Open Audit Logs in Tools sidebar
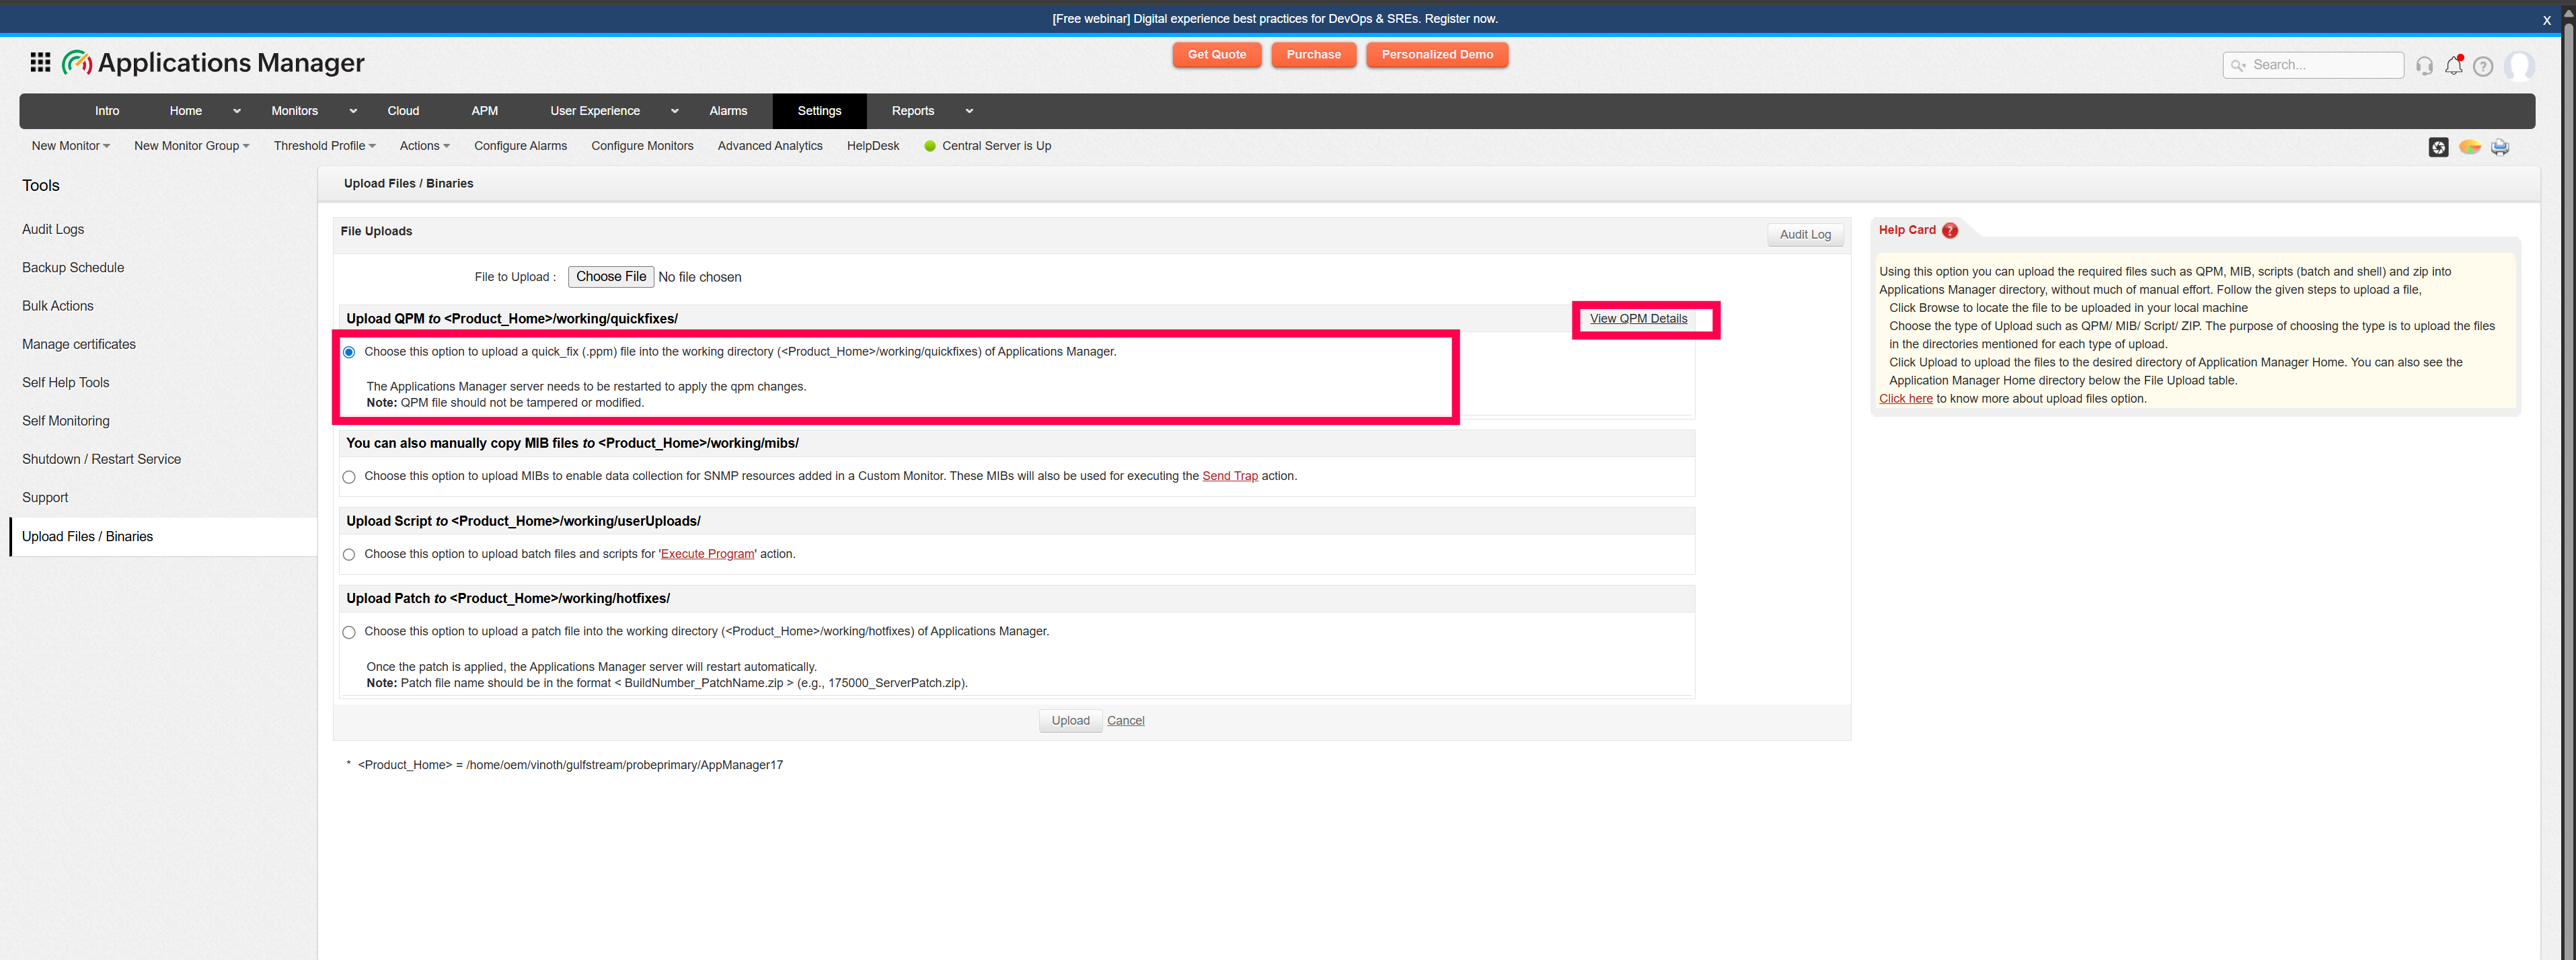Image resolution: width=2576 pixels, height=960 pixels. (53, 229)
